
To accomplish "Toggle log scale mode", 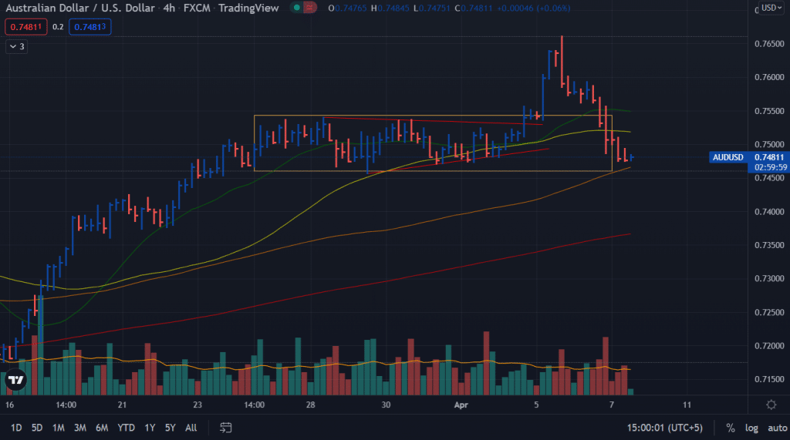I will pos(751,428).
